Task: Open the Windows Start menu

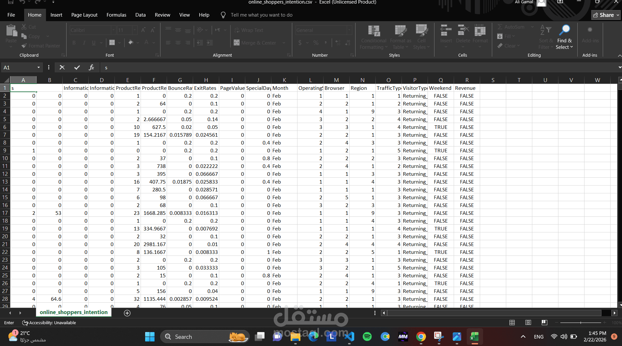Action: click(150, 337)
